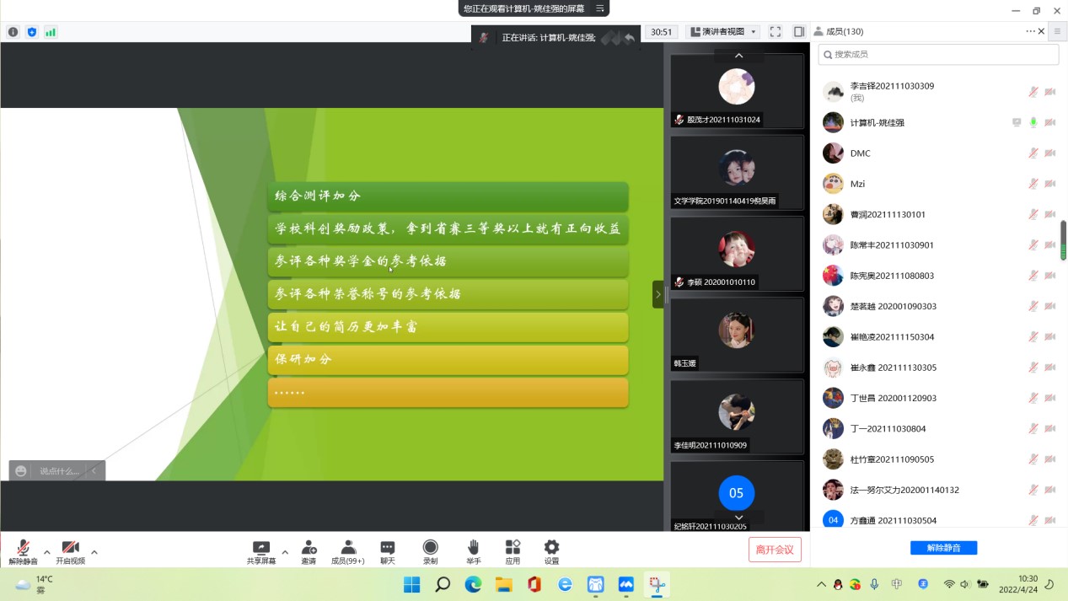The width and height of the screenshot is (1068, 601).
Task: Open the weather widget showing 14°C
Action: coord(35,584)
